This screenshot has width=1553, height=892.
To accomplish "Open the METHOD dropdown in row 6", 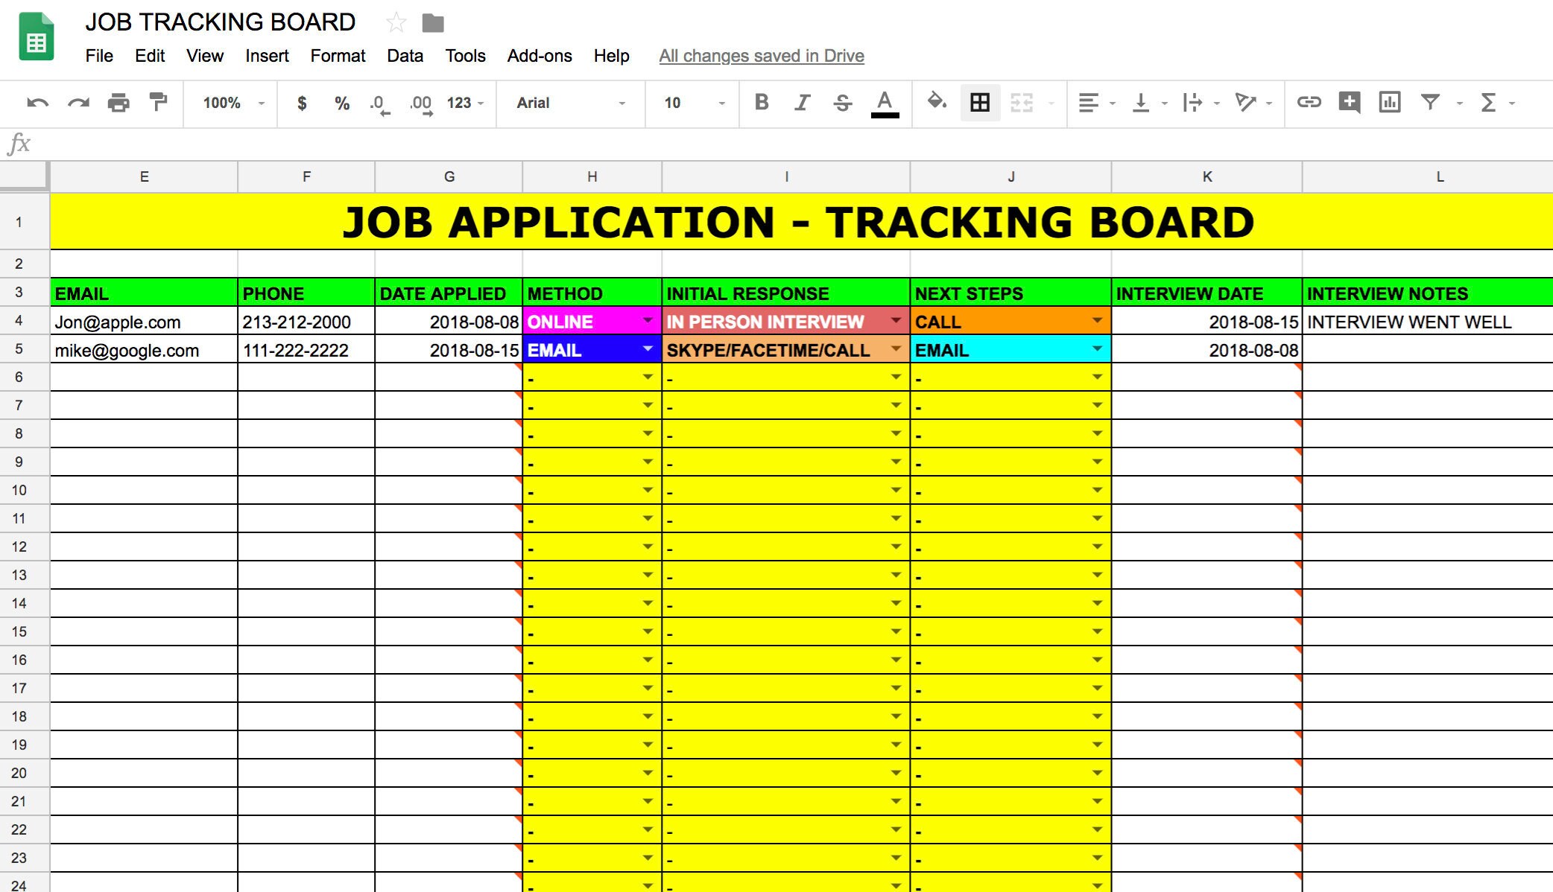I will point(646,377).
